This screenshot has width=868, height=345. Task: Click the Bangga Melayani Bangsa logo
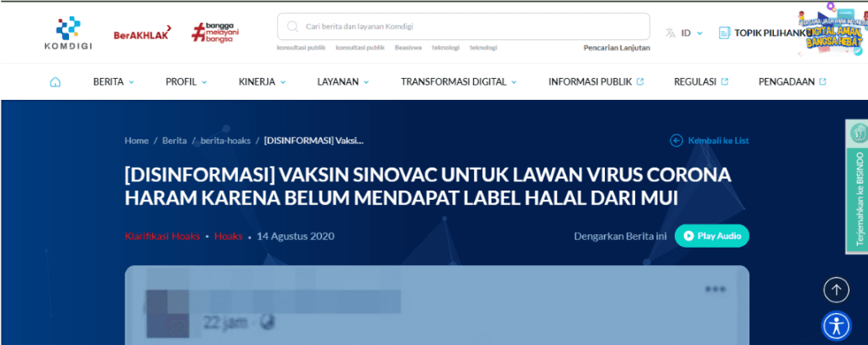(x=215, y=33)
